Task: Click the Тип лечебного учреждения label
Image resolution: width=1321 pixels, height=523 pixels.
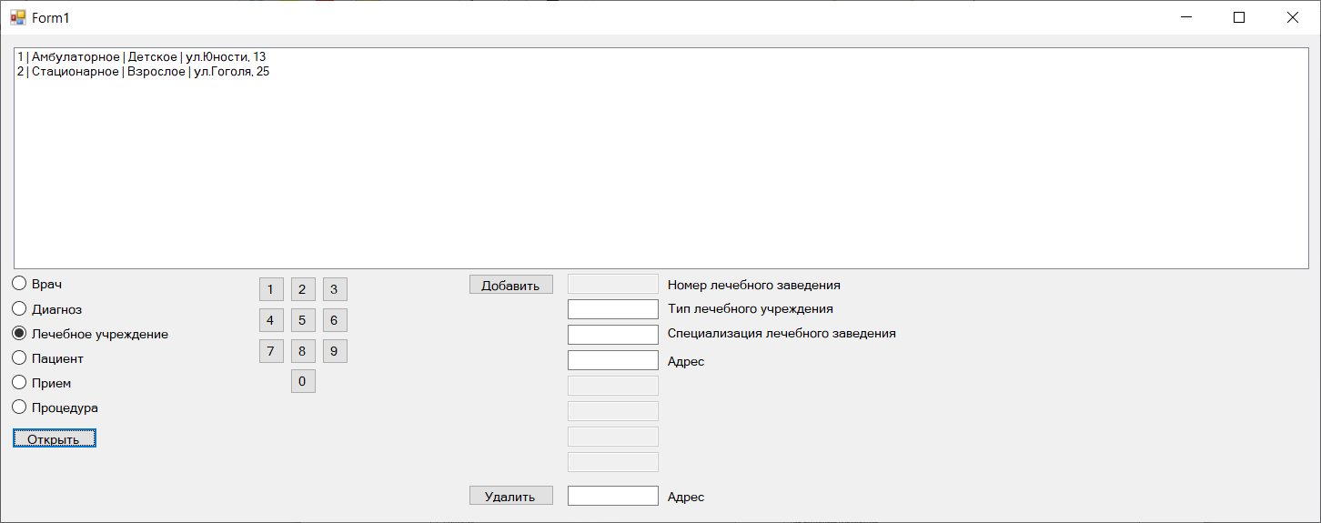Action: click(x=751, y=309)
